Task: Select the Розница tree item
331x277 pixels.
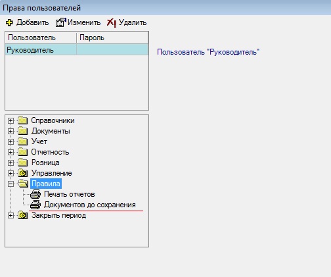Action: click(x=45, y=163)
